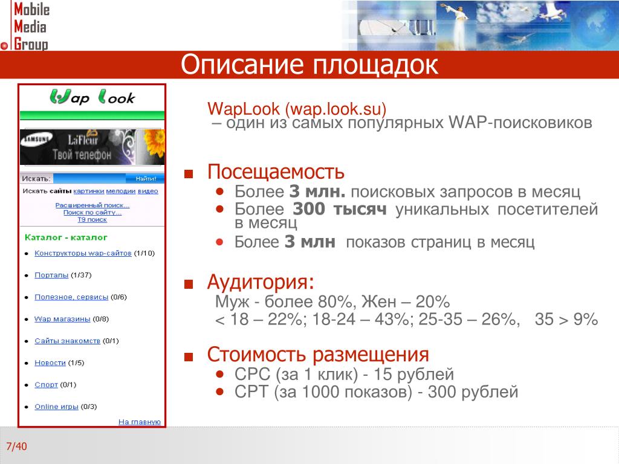Open Поиск по сайту link
This screenshot has height=464, width=619.
92,212
